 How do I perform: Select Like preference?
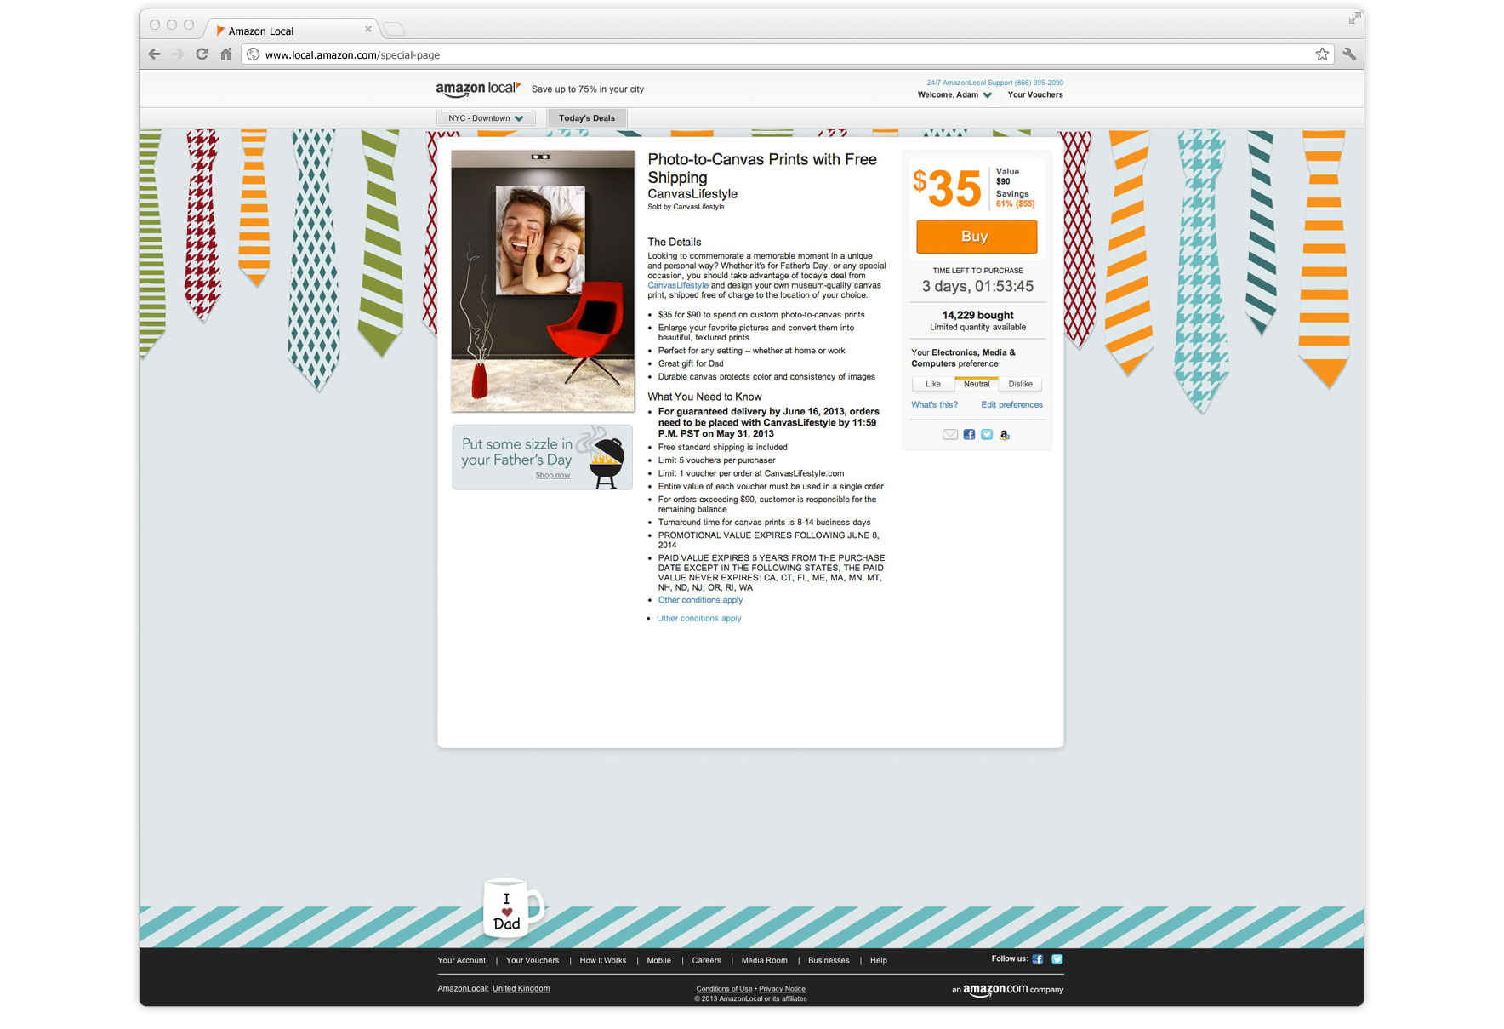[x=933, y=384]
